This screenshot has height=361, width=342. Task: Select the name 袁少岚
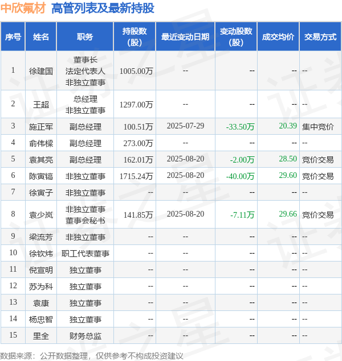tap(41, 215)
